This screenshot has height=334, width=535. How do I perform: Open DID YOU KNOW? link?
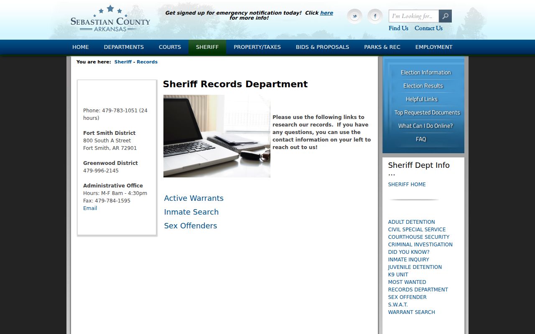(409, 252)
